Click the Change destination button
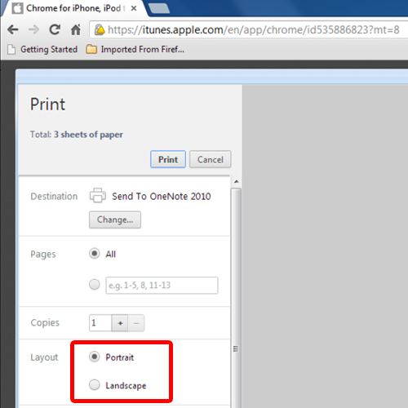The width and height of the screenshot is (408, 408). (115, 220)
